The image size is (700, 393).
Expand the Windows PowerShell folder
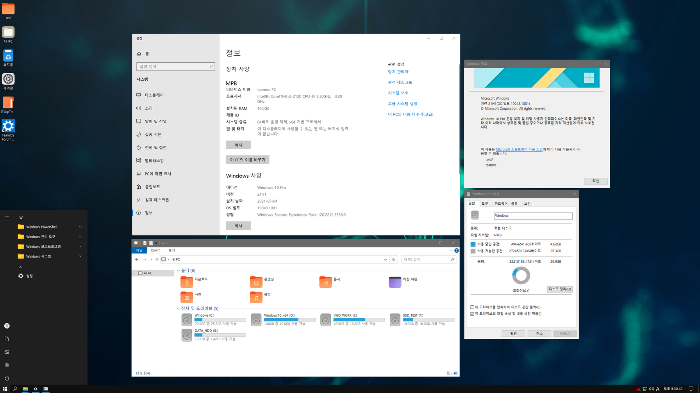click(x=50, y=227)
